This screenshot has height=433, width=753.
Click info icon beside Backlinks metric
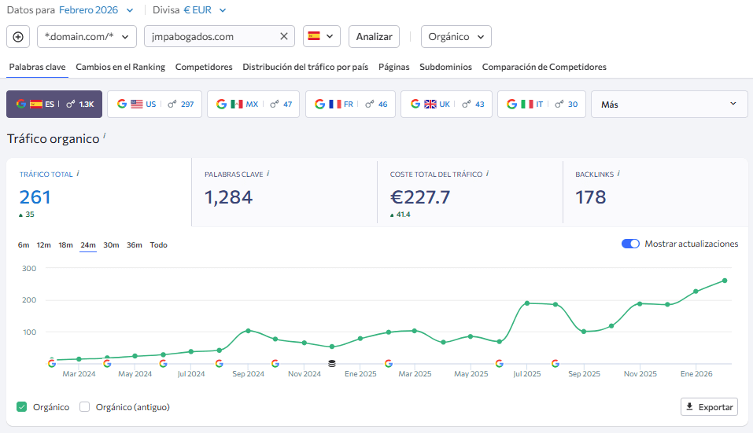(618, 174)
